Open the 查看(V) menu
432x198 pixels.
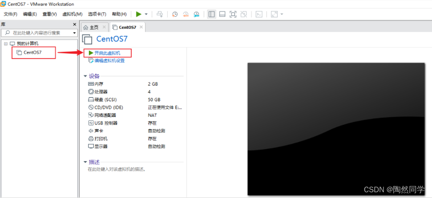click(x=49, y=14)
